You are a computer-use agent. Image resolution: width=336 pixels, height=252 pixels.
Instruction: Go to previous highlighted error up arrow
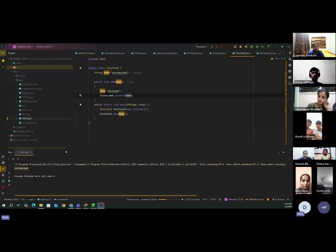(x=282, y=59)
